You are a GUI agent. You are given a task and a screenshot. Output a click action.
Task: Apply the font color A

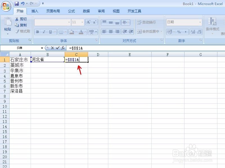81,32
